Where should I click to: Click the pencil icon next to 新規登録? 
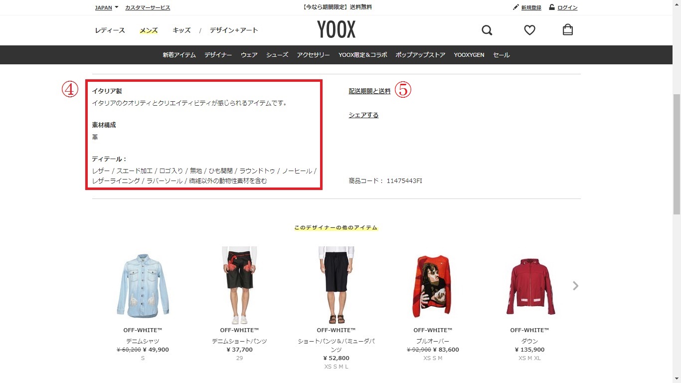pos(515,7)
